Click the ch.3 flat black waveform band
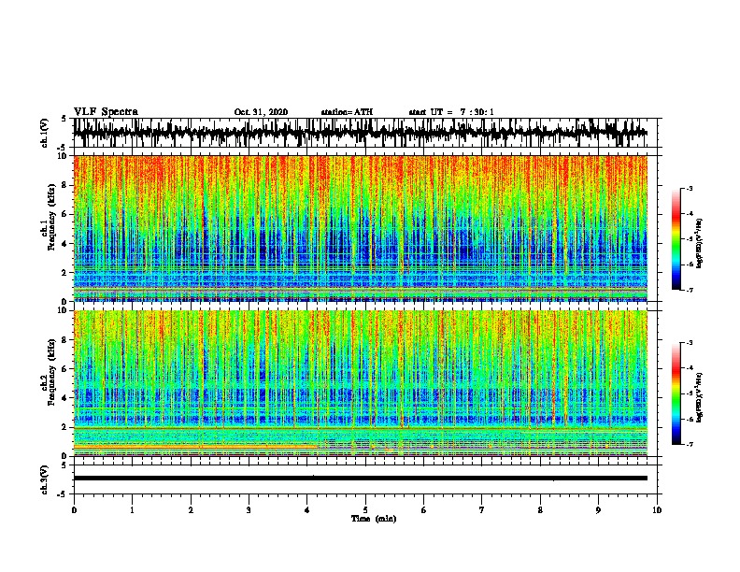This screenshot has width=740, height=572. (x=360, y=479)
